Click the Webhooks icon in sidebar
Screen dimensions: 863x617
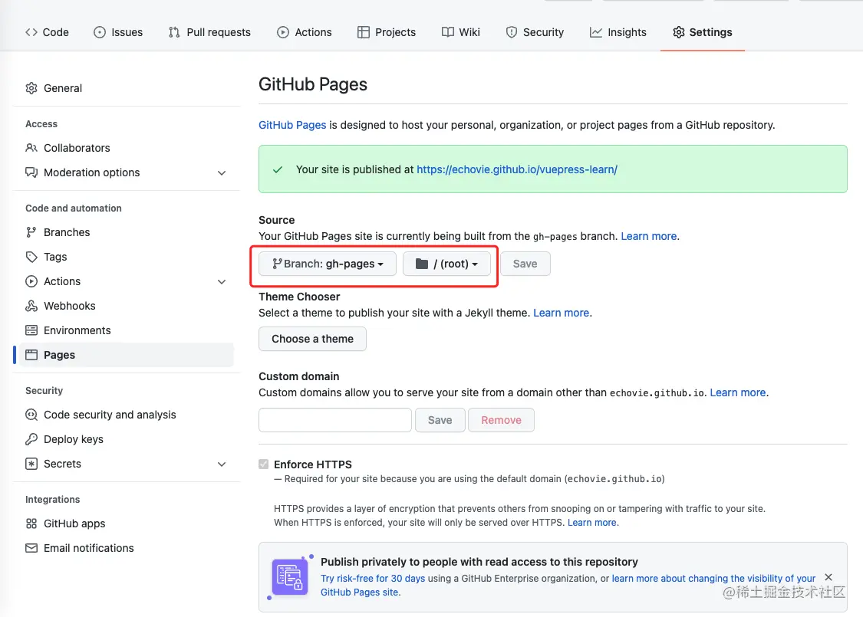31,306
